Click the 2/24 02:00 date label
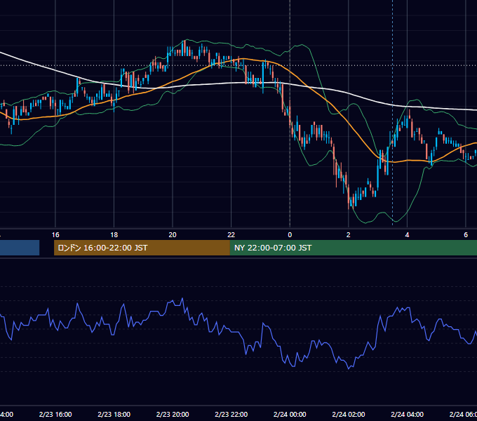Viewport: 477px width, 421px height. coord(349,414)
